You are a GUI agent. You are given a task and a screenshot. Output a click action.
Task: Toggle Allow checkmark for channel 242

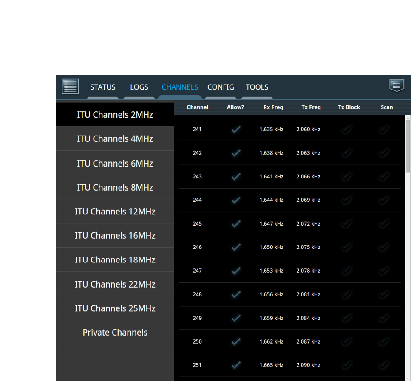236,153
